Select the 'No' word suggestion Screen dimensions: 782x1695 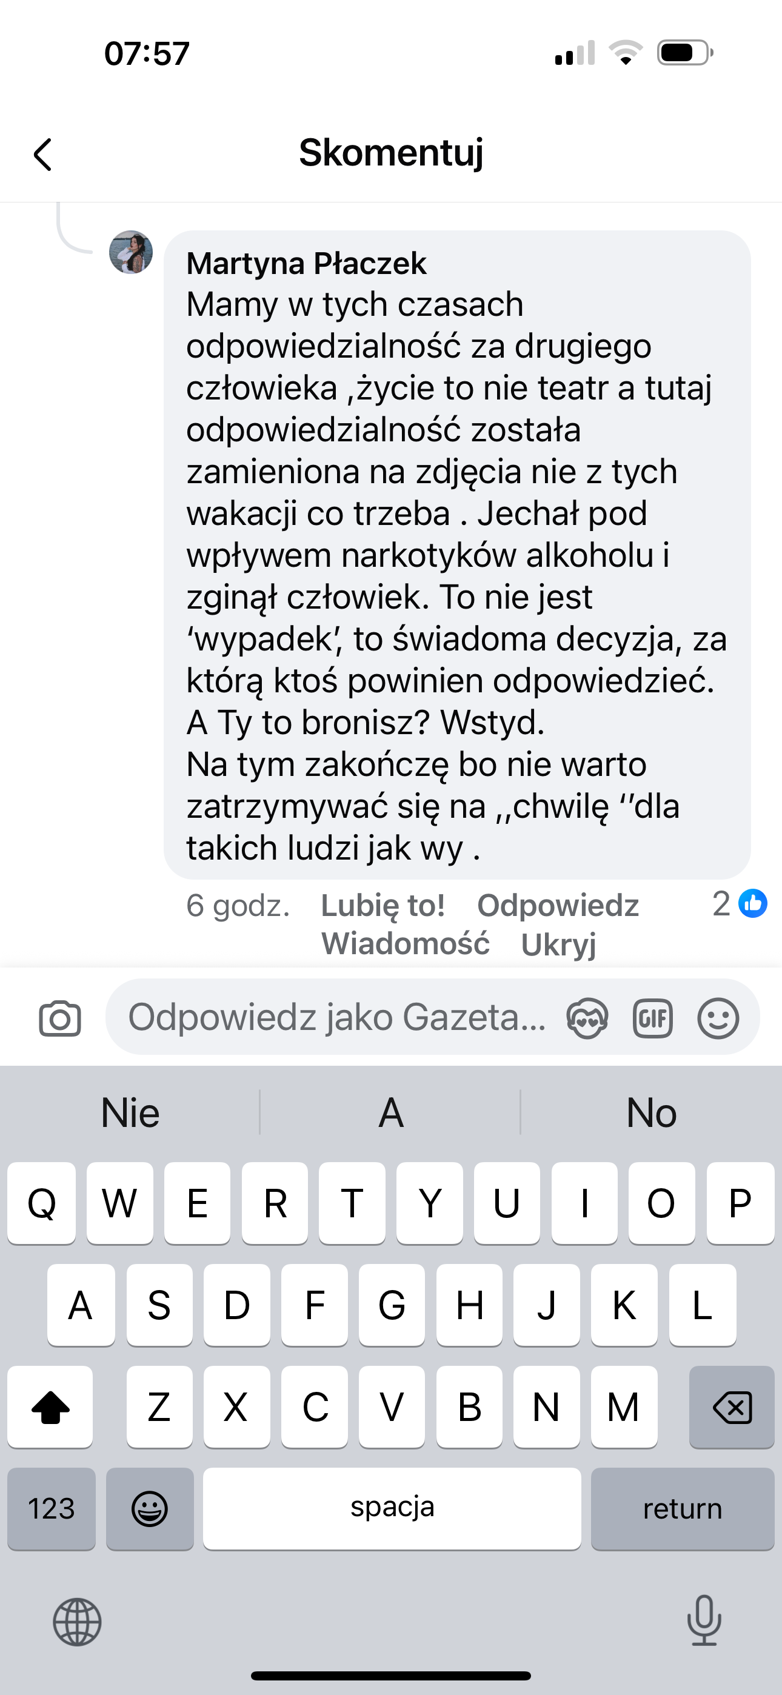[x=652, y=1112]
